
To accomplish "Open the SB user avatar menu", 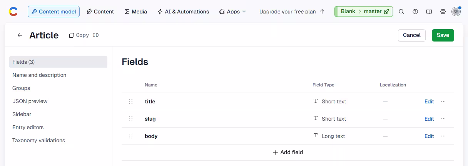I will click(456, 12).
